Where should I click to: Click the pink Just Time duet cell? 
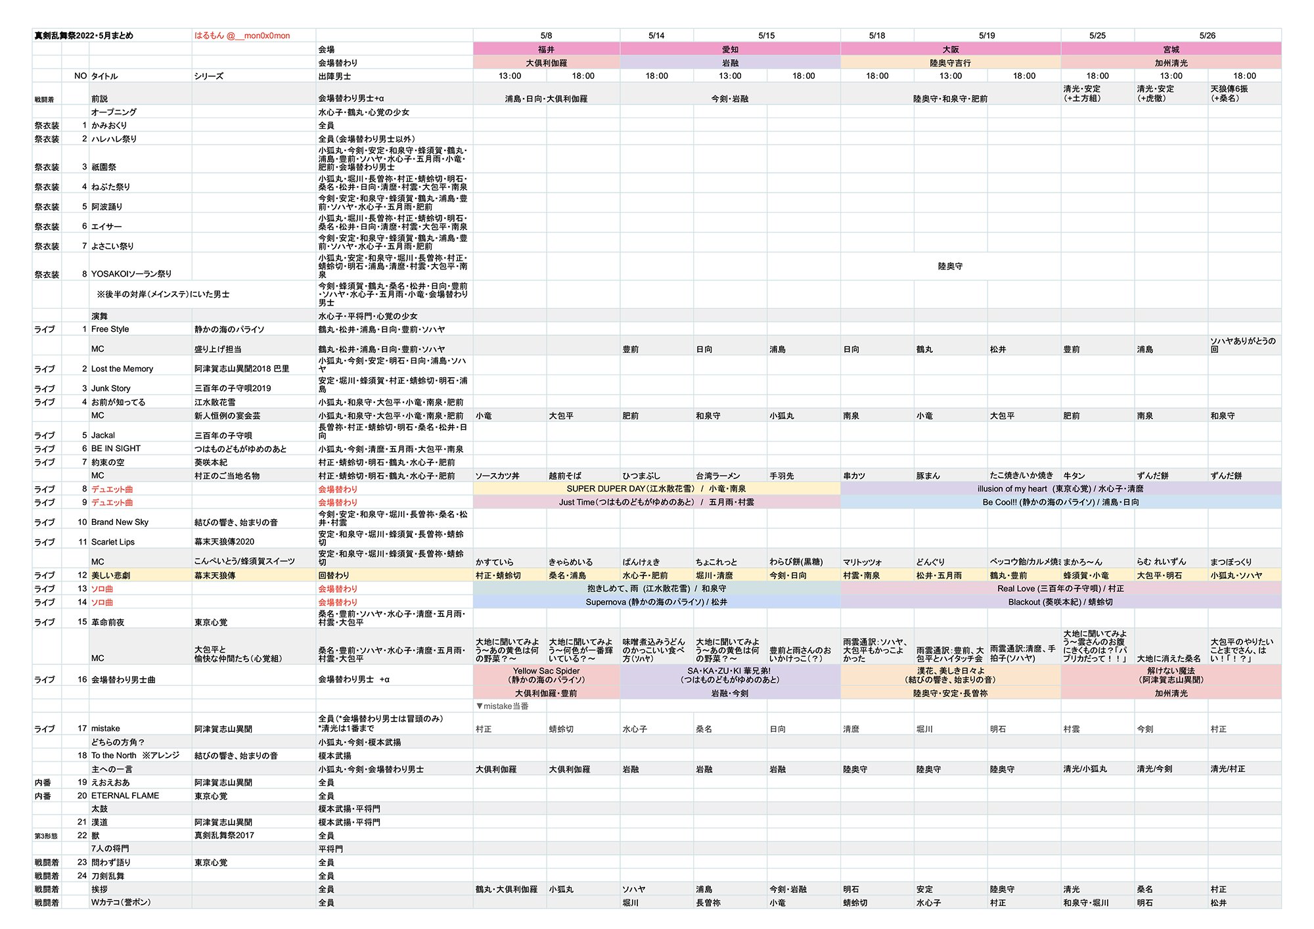tap(656, 502)
